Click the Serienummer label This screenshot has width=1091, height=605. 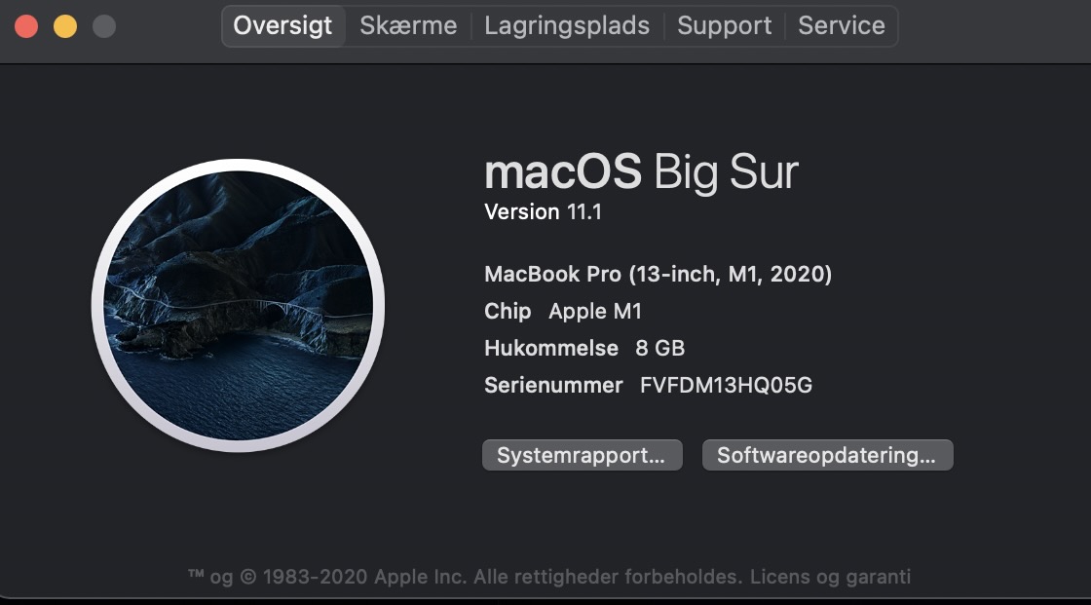(x=553, y=385)
